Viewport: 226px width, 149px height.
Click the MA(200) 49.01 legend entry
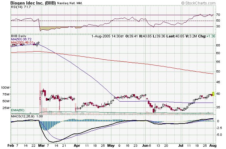coord(22,43)
